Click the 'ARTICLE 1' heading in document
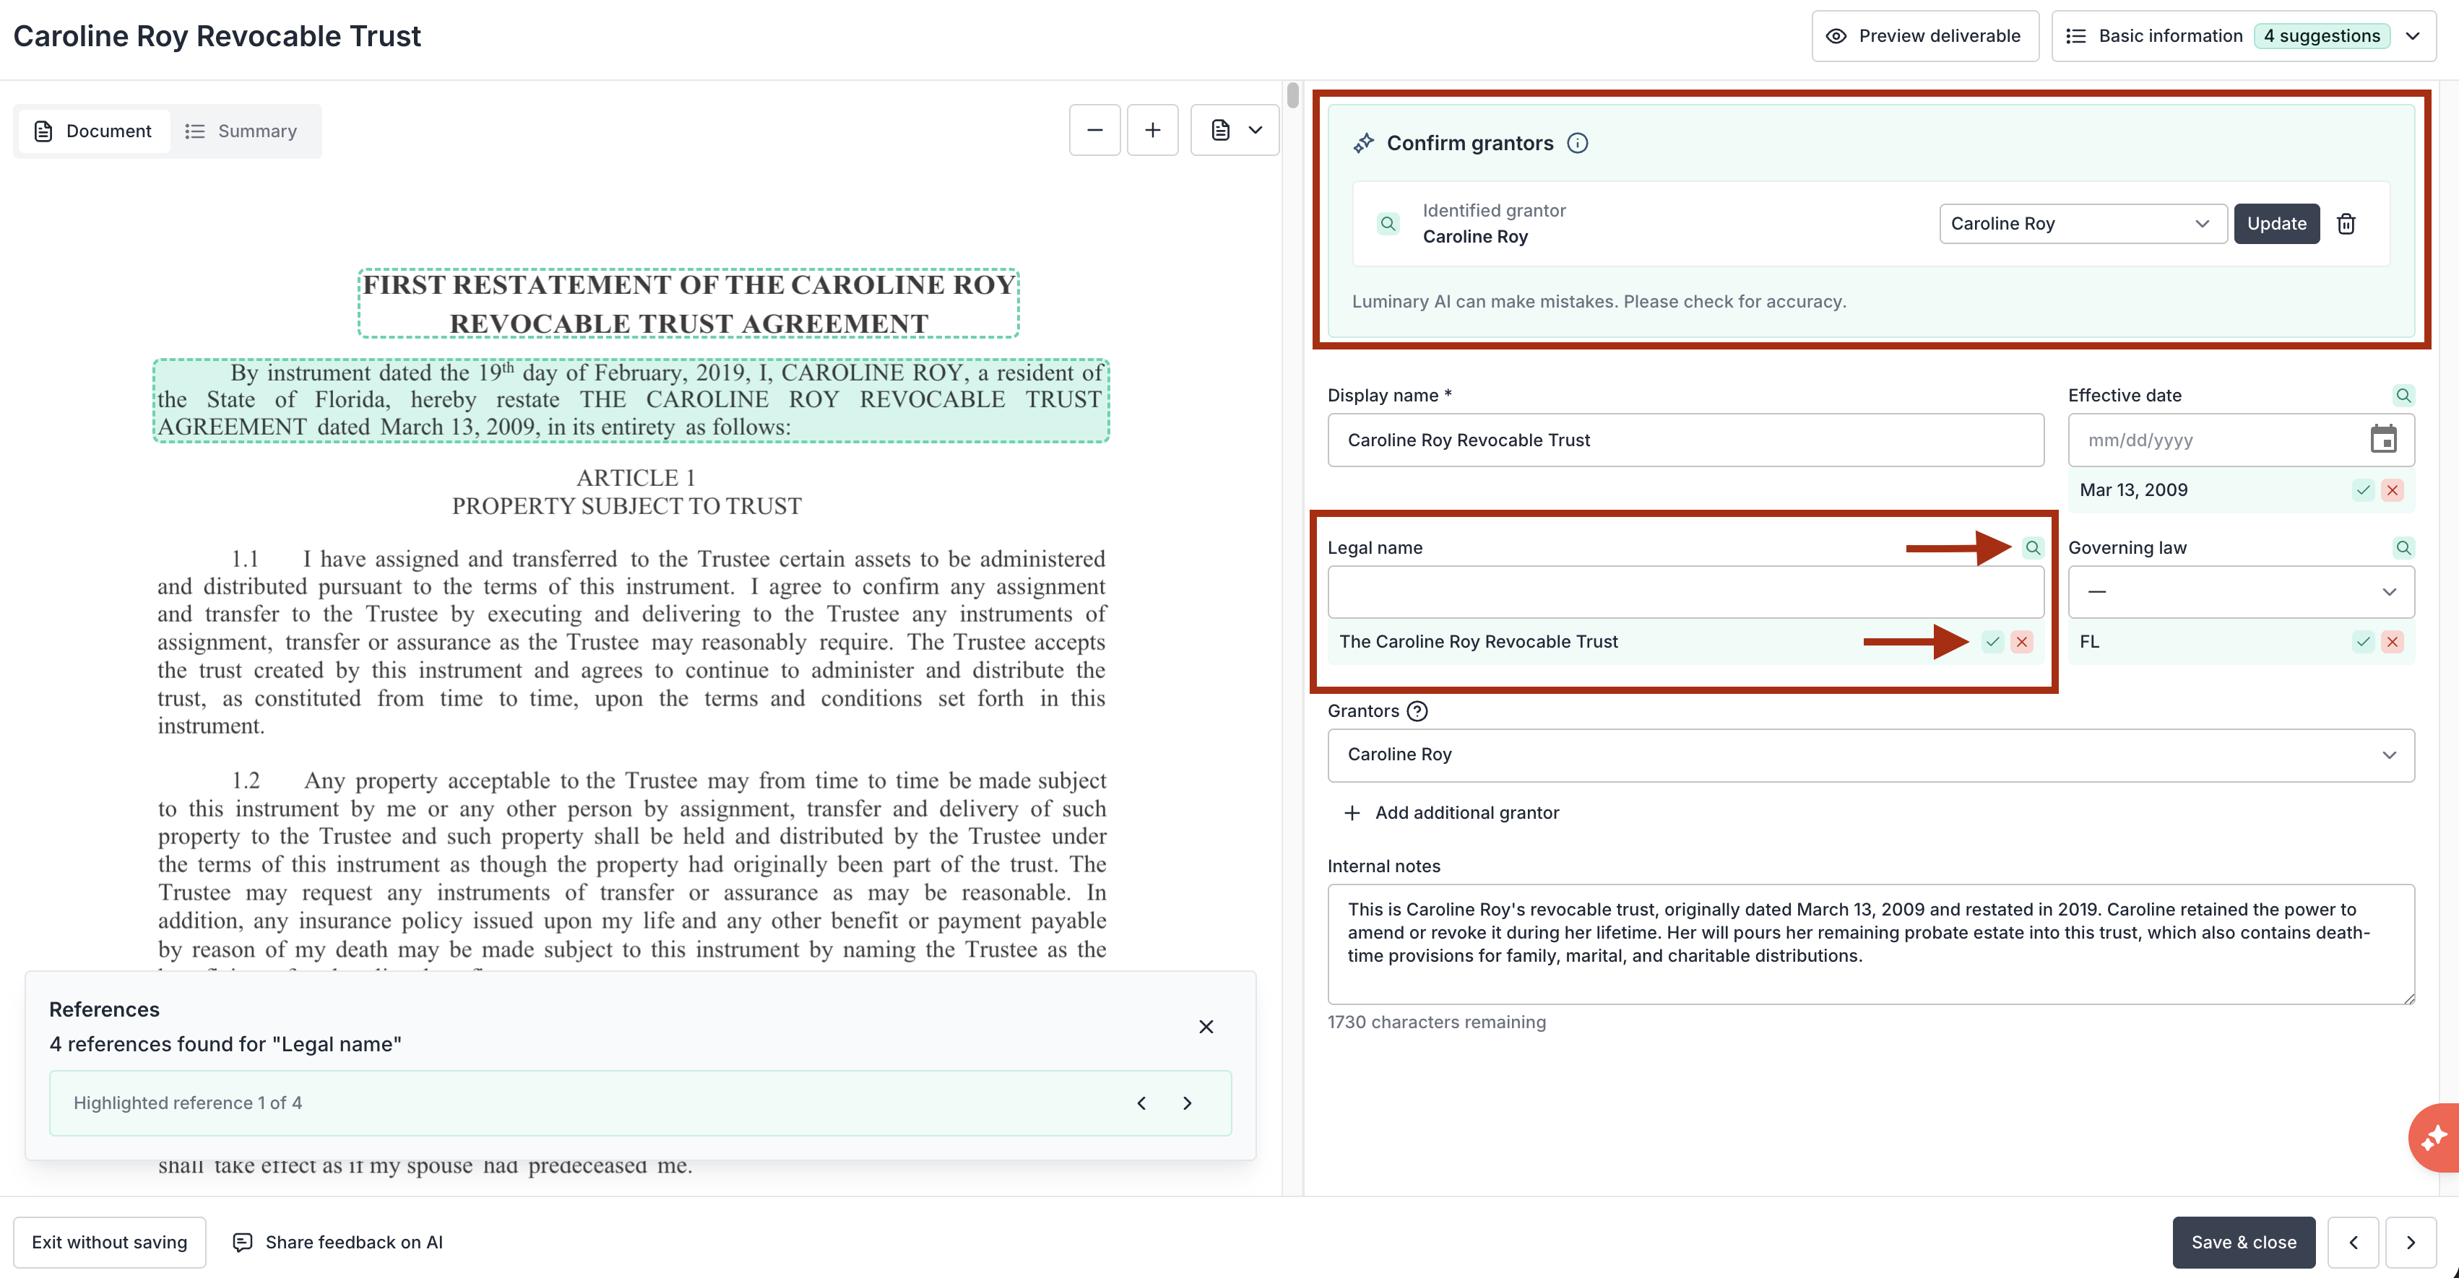 [636, 478]
